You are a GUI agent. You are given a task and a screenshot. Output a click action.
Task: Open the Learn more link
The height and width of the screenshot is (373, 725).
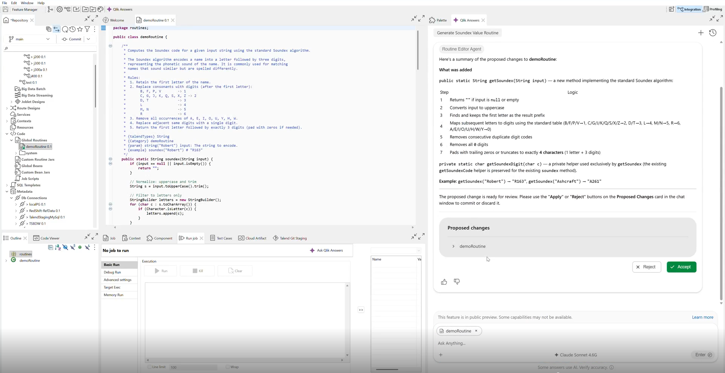coord(702,317)
